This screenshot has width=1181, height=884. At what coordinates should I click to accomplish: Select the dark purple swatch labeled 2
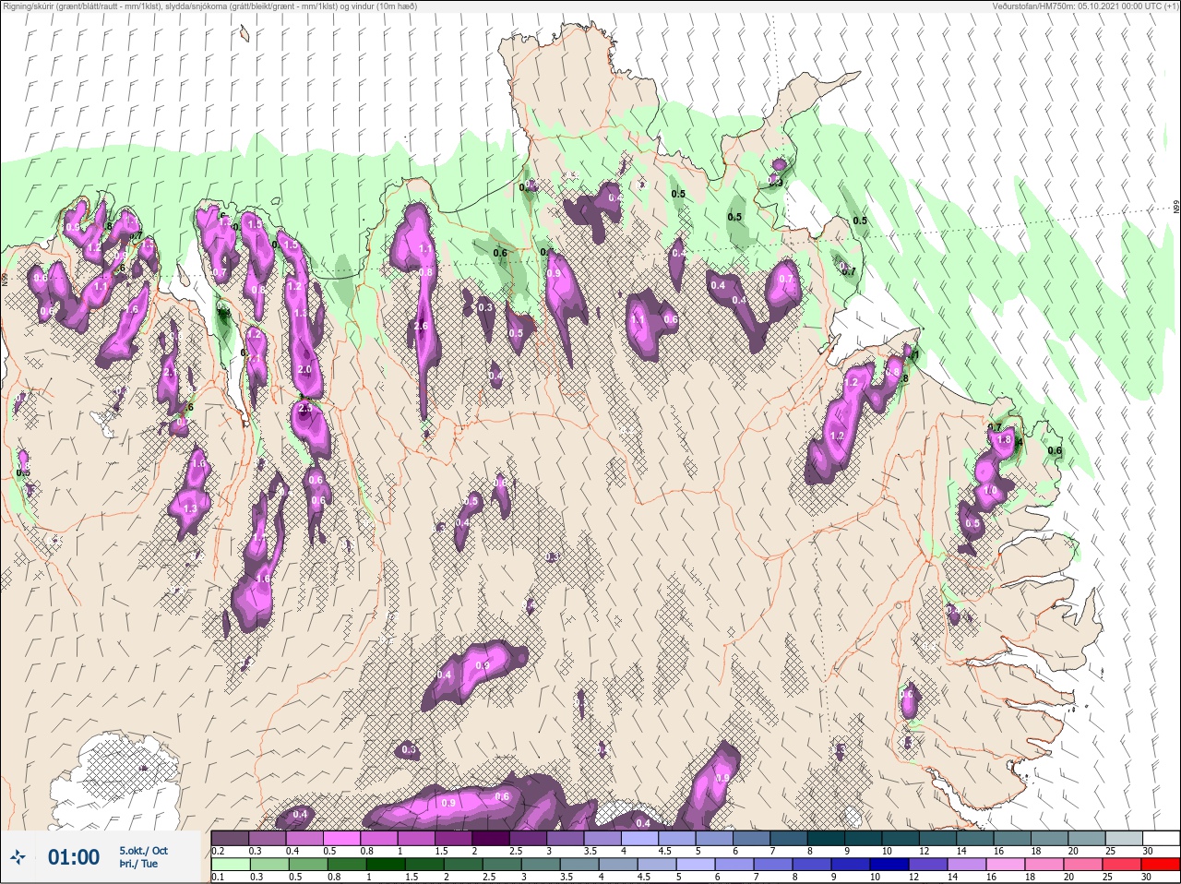[491, 837]
